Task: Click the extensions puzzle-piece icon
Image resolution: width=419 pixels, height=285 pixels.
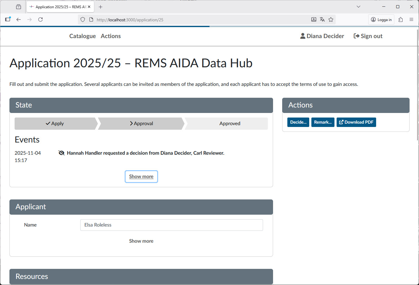Action: coord(400,19)
